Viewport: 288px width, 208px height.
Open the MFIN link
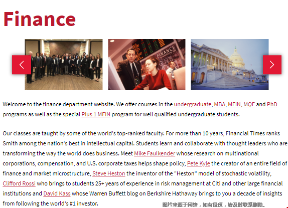[x=234, y=104]
